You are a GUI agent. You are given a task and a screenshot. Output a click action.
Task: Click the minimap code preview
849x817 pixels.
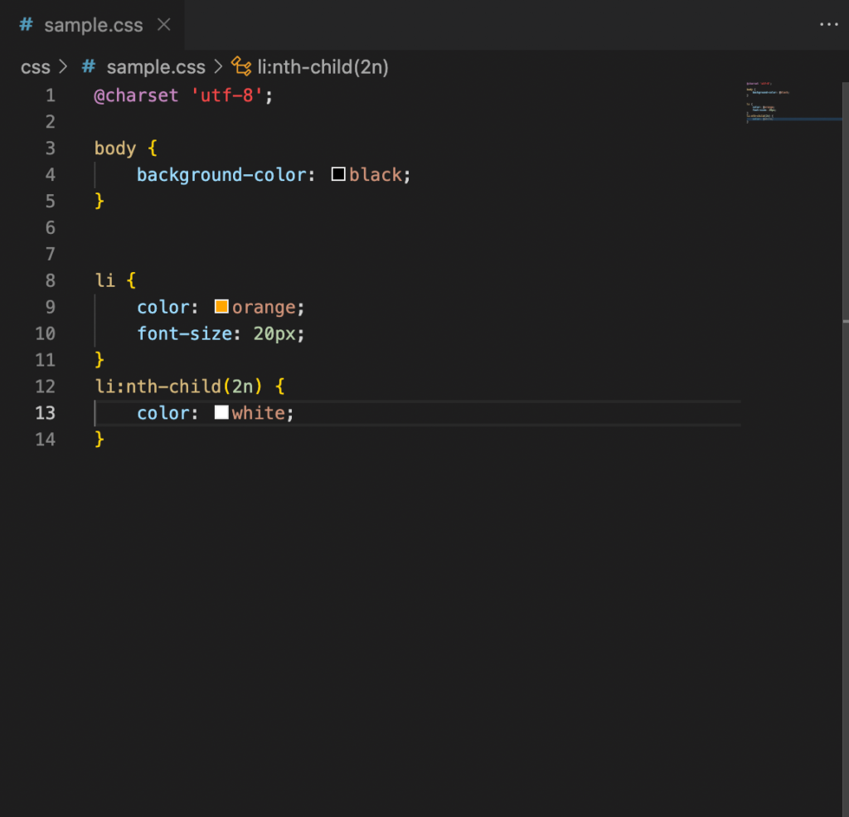pos(767,101)
